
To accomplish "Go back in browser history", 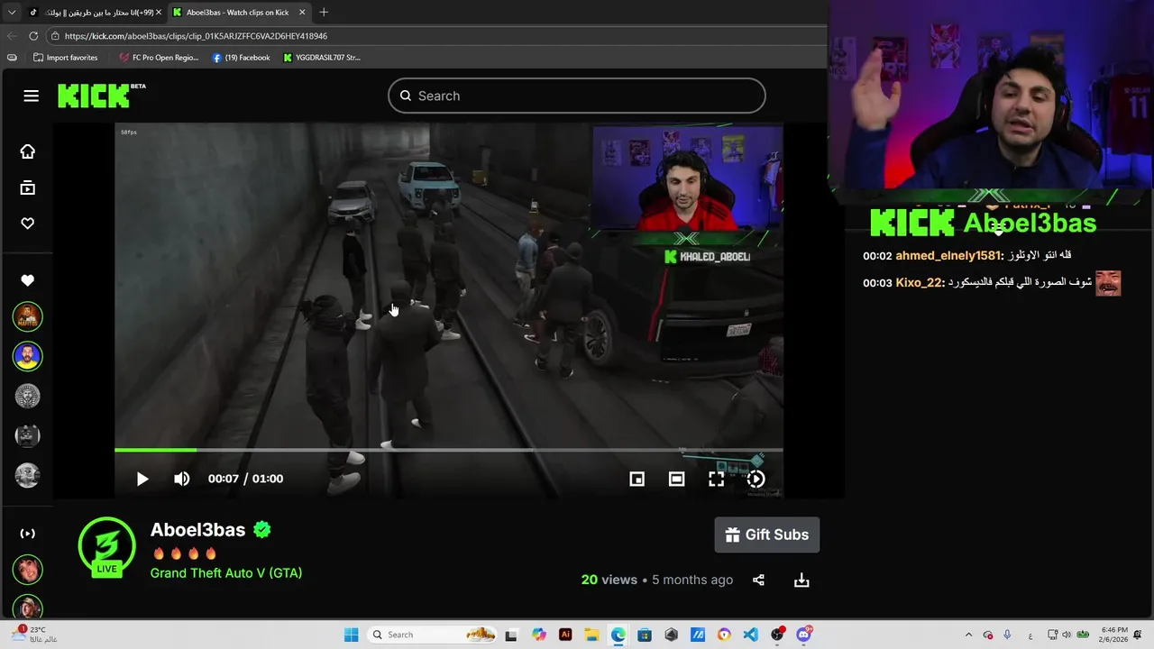I will [12, 36].
